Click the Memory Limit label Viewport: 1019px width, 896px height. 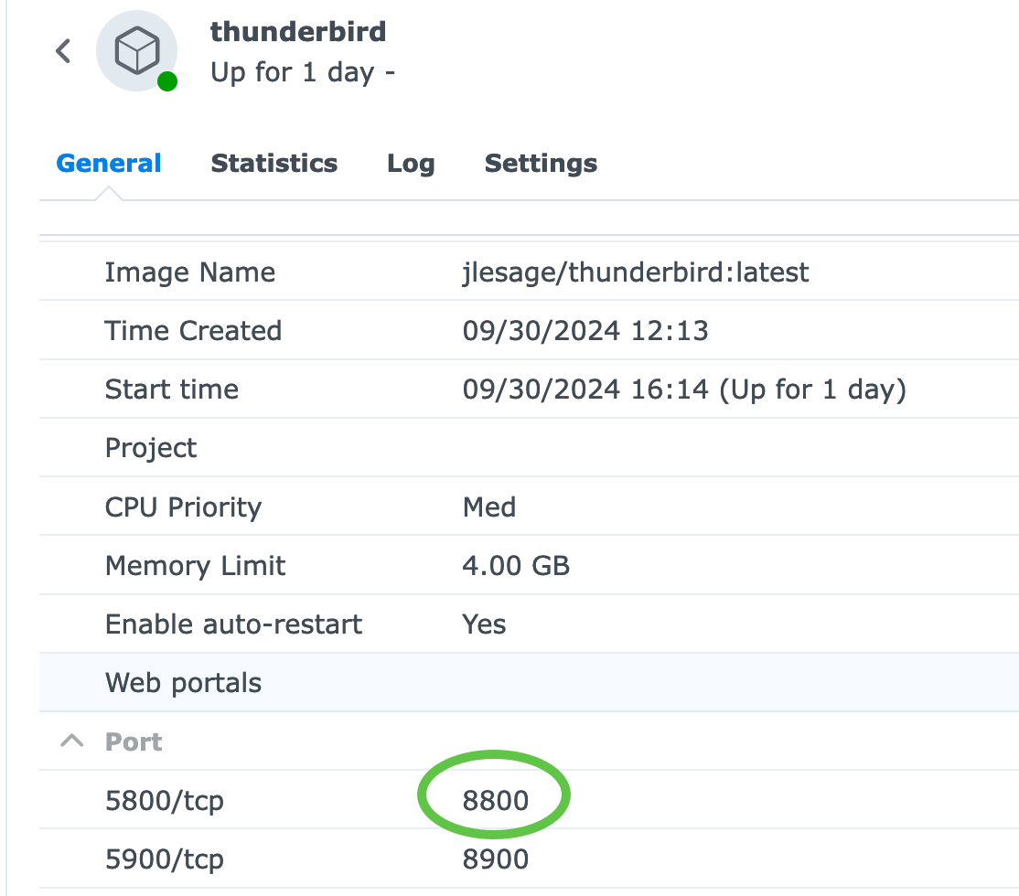coord(196,565)
